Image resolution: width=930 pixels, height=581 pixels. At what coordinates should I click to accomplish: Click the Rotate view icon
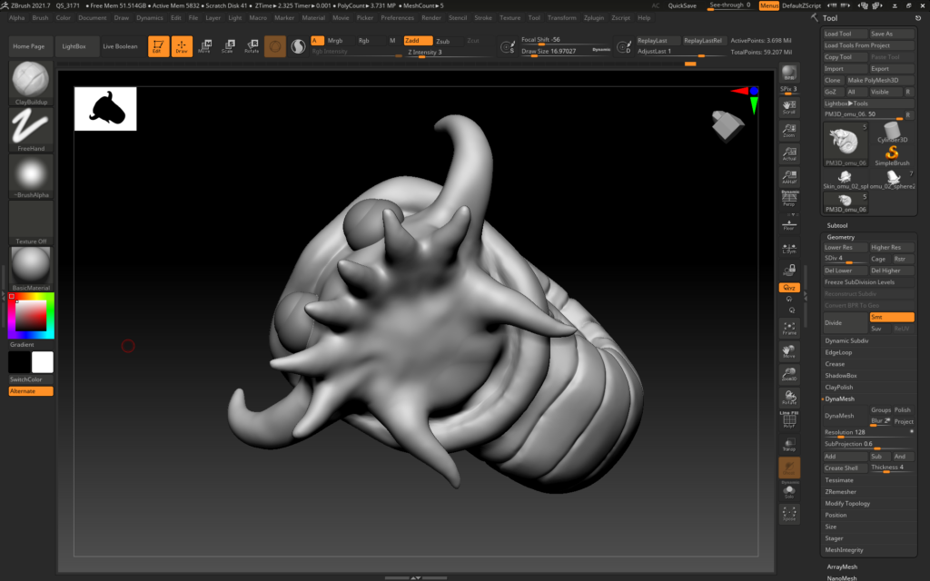pos(789,398)
